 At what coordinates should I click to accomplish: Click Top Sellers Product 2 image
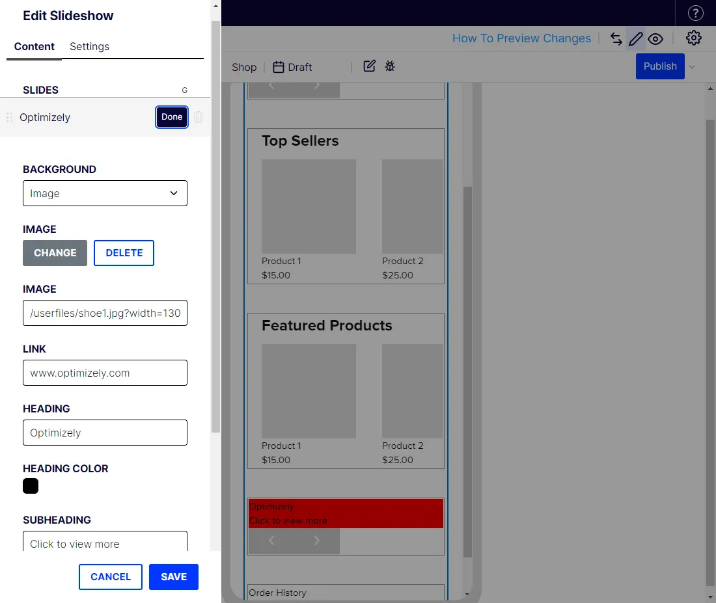pyautogui.click(x=413, y=206)
